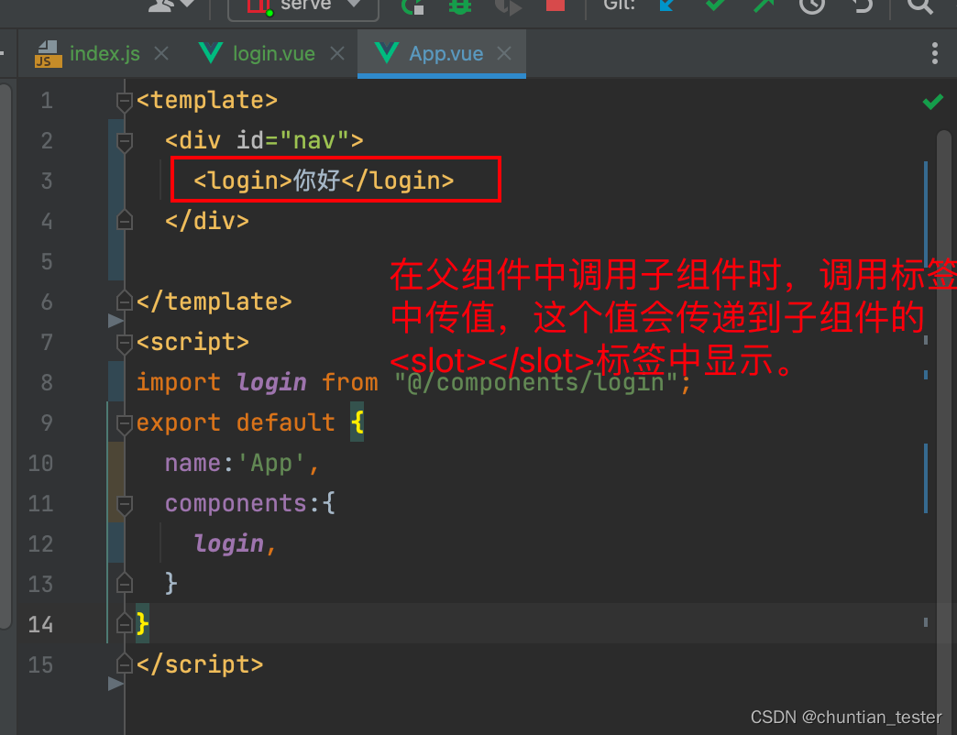Switch to the login.vue tab

tap(273, 54)
